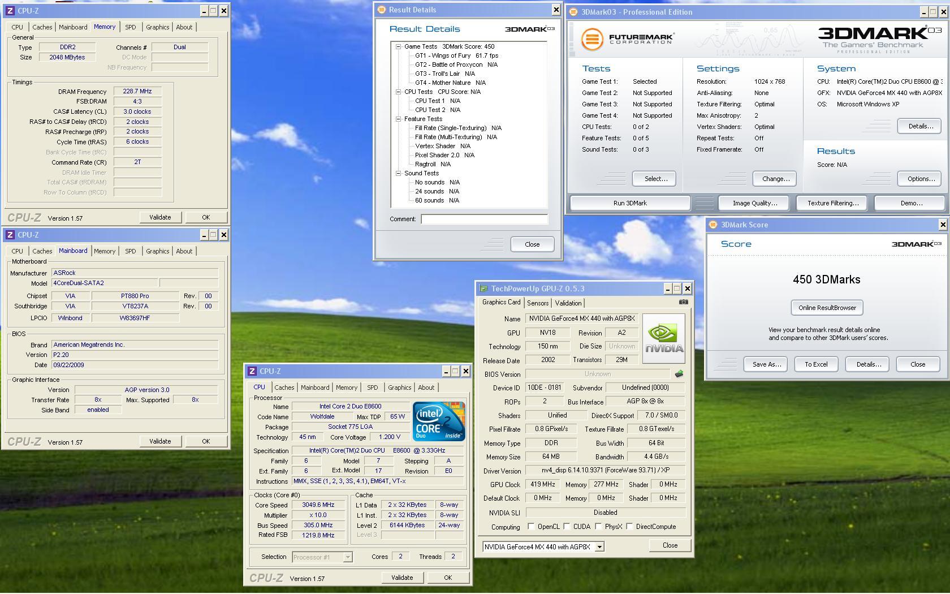Collapse the CPU Tests tree node
950x594 pixels.
click(x=398, y=92)
